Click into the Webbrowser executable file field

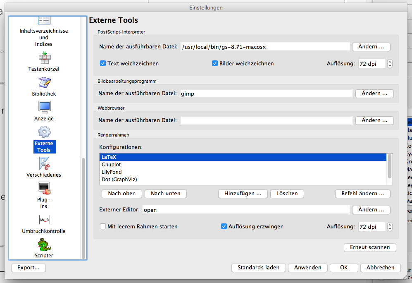(x=266, y=120)
